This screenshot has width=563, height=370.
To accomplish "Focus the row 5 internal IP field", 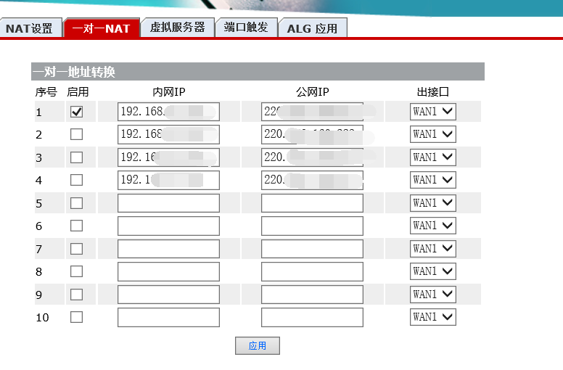I will 168,203.
